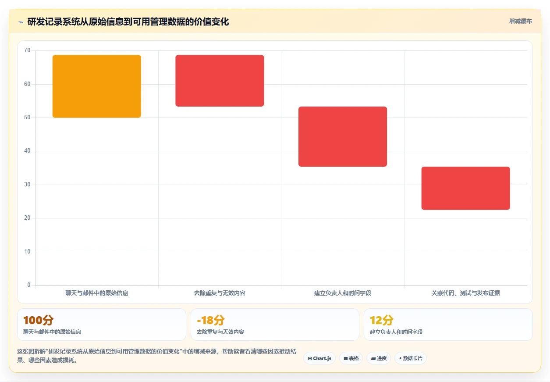Click the description paragraph starting 这张图拆解
This screenshot has width=550, height=382.
pos(157,356)
